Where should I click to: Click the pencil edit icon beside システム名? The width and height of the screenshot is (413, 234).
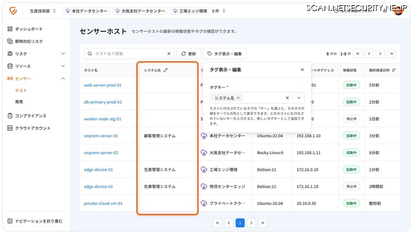[165, 70]
